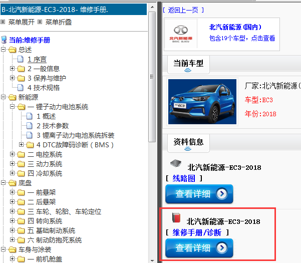The width and height of the screenshot is (301, 263).
Task: Click the tree scrollbar down arrow
Action: click(152, 260)
